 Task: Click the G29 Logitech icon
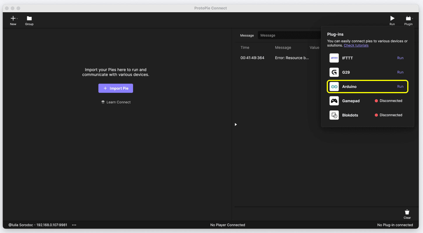334,72
